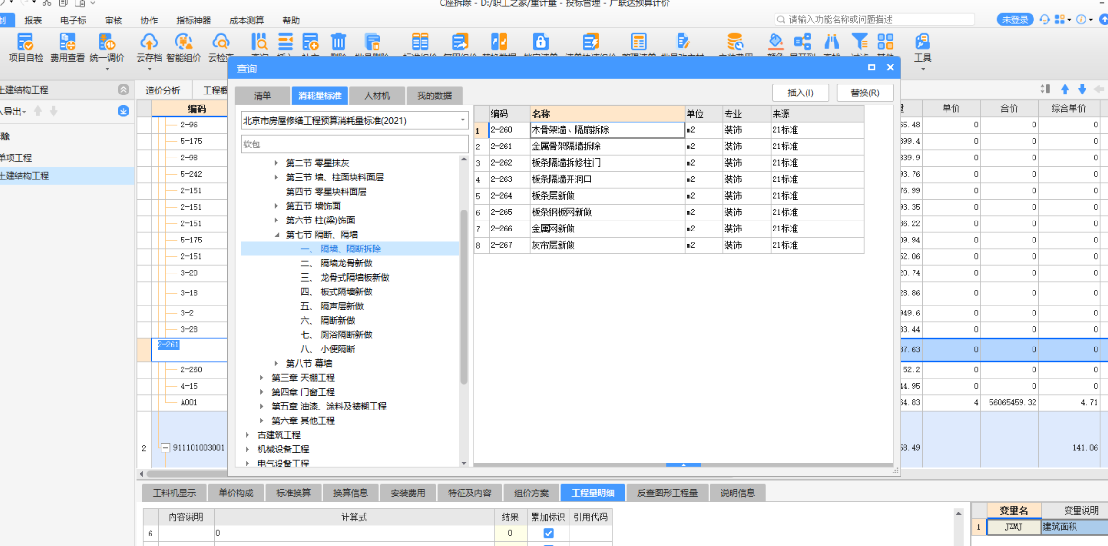Open the 标准换算 bottom tab
The image size is (1108, 546).
293,493
